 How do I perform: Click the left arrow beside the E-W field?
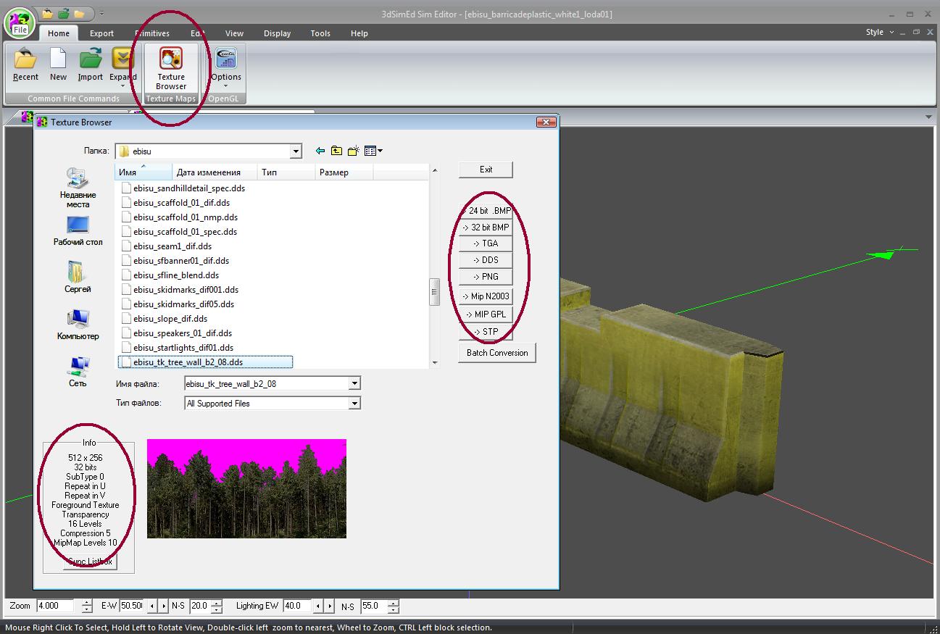(152, 606)
